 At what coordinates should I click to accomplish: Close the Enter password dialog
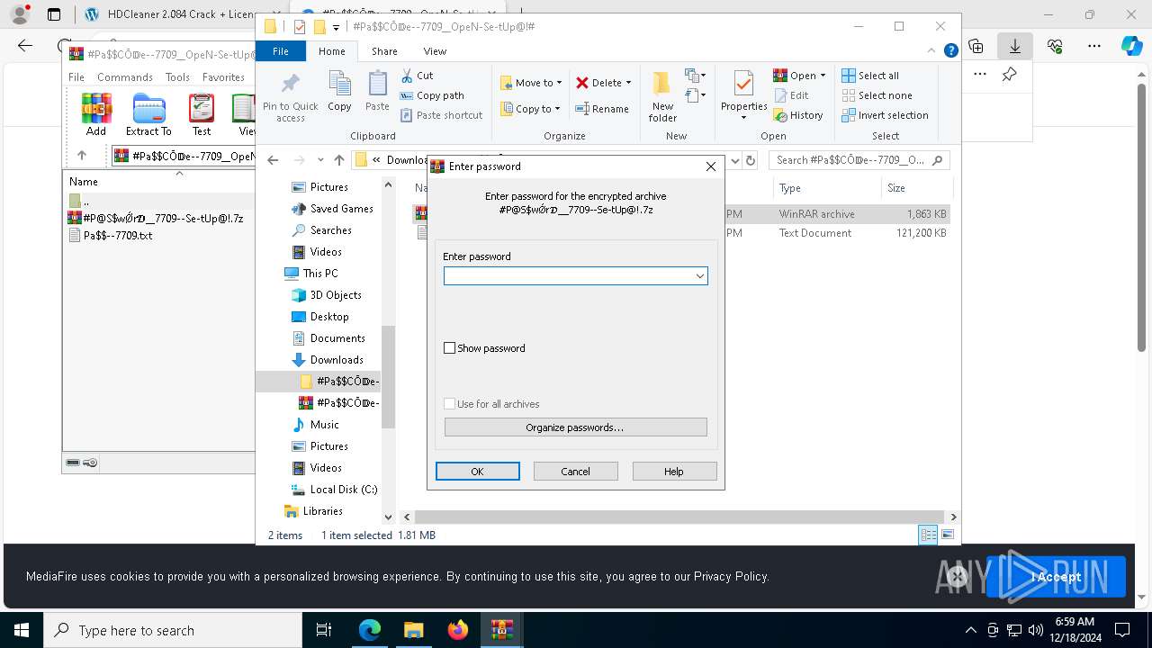[x=711, y=166]
